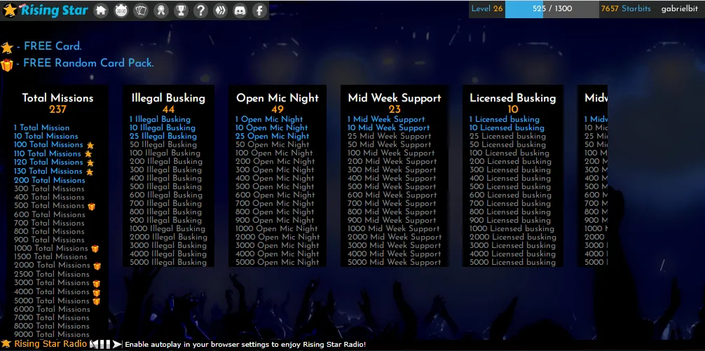705x351 pixels.
Task: Skip to previous radio track
Action: pos(94,344)
